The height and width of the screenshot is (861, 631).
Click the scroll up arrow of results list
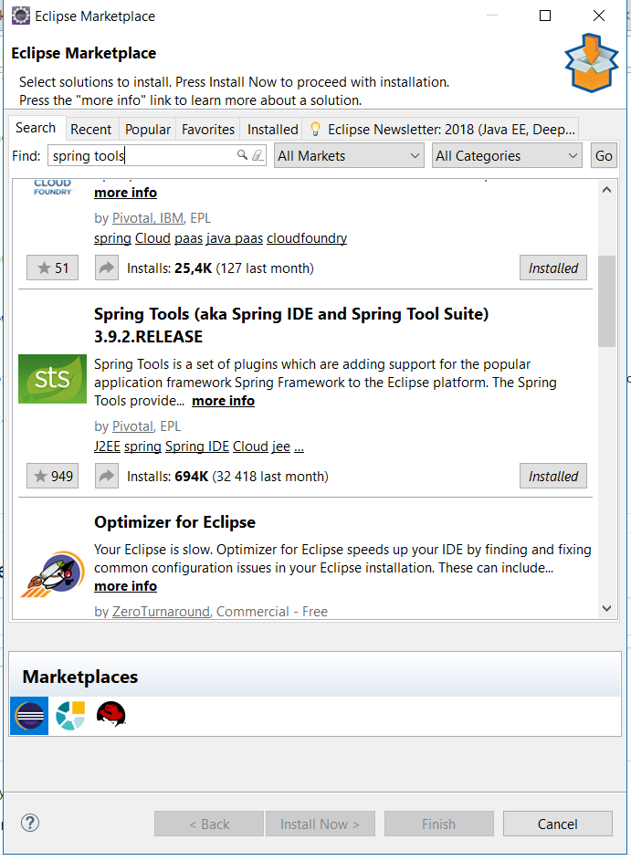[x=607, y=190]
